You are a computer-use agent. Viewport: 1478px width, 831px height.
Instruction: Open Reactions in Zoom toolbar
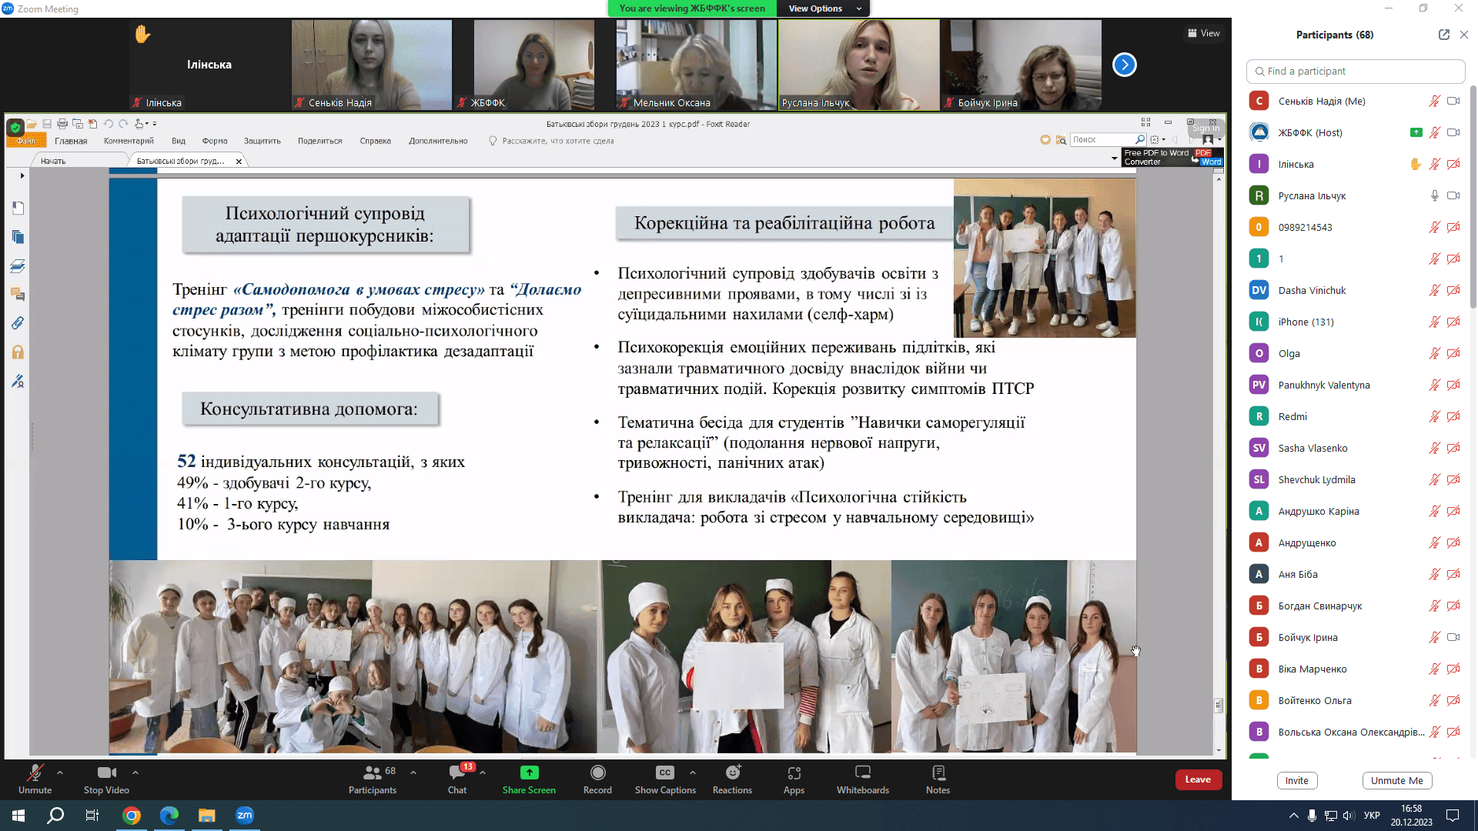[732, 779]
